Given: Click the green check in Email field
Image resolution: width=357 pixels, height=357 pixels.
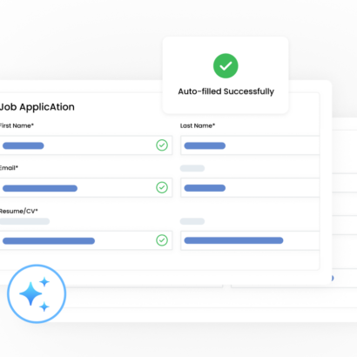Looking at the screenshot, I should pos(162,187).
